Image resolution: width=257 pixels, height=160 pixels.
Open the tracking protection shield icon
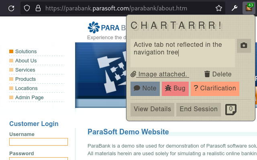click(x=27, y=8)
